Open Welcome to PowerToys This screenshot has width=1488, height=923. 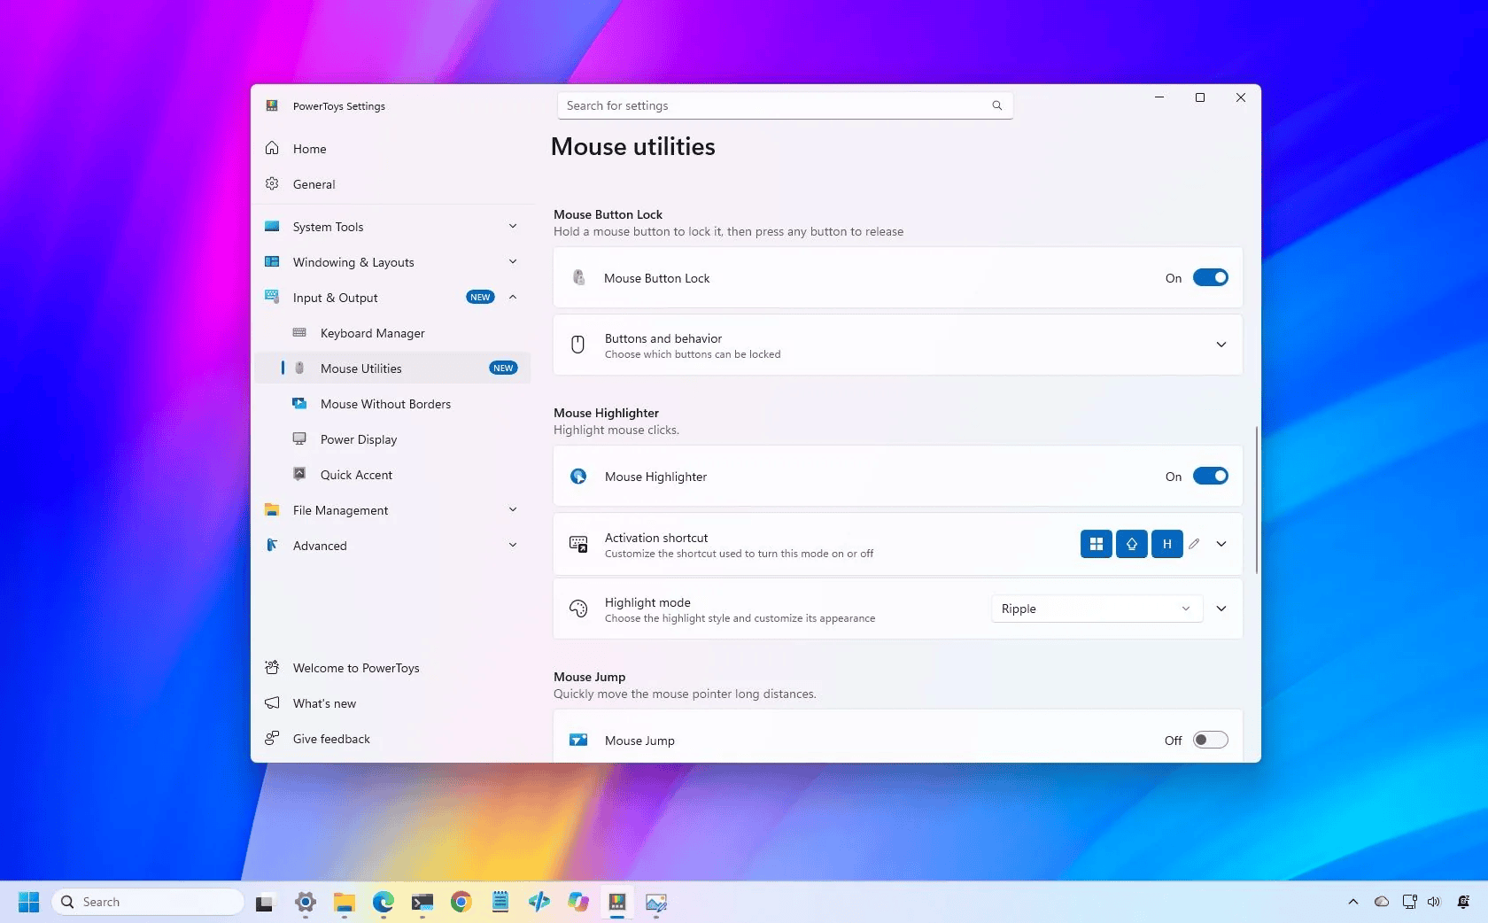point(392,668)
